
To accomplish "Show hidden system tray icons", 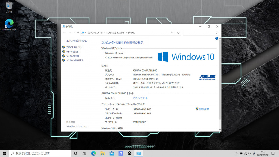I will click(x=236, y=153).
